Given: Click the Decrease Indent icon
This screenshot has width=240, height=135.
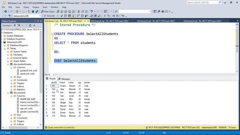Looking at the screenshot, I should pos(114,16).
